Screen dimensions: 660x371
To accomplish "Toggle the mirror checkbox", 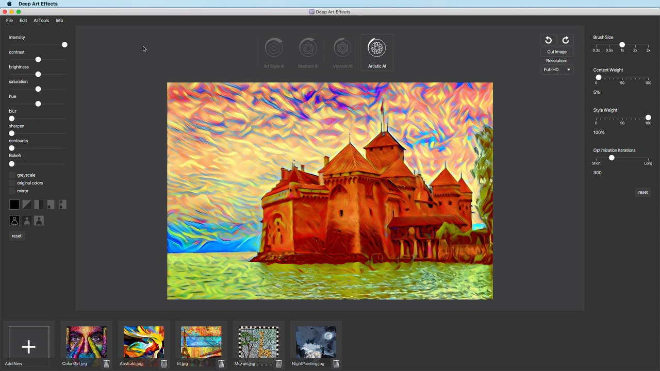I will (x=12, y=191).
